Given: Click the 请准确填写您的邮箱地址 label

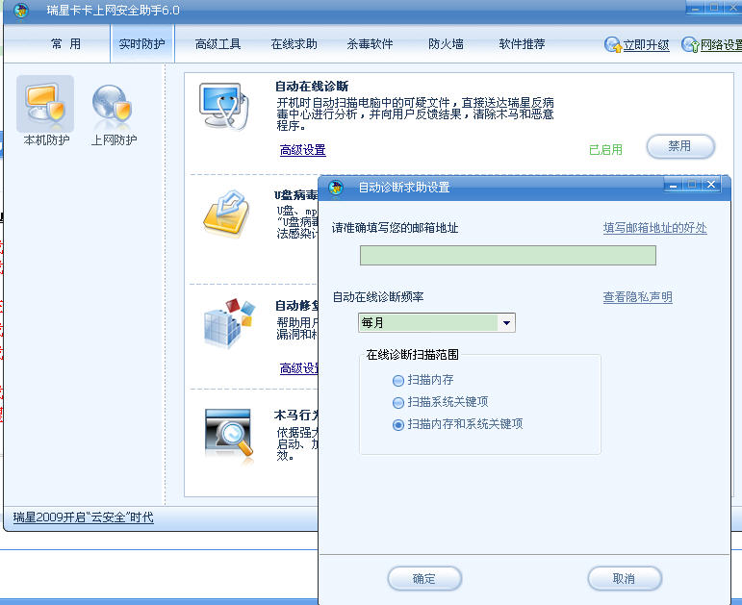Looking at the screenshot, I should coord(396,228).
